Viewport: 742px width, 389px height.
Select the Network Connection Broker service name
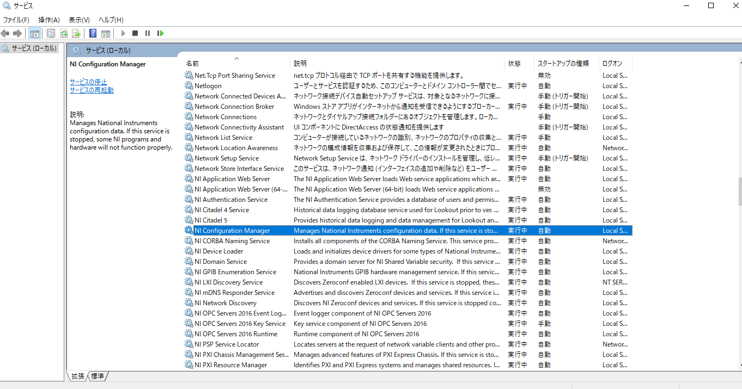pyautogui.click(x=234, y=106)
